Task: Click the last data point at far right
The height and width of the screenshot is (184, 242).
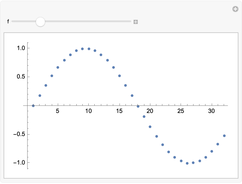Action: point(224,136)
